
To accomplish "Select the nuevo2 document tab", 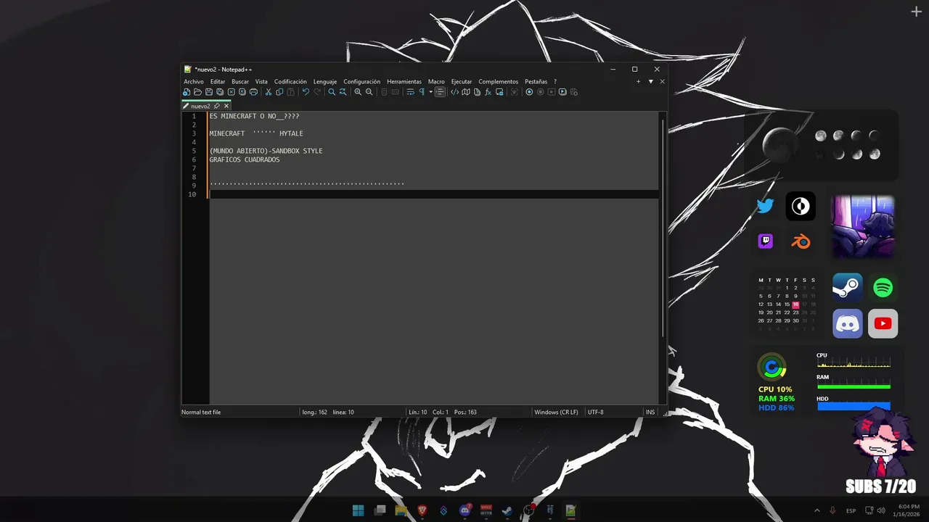I will [200, 106].
